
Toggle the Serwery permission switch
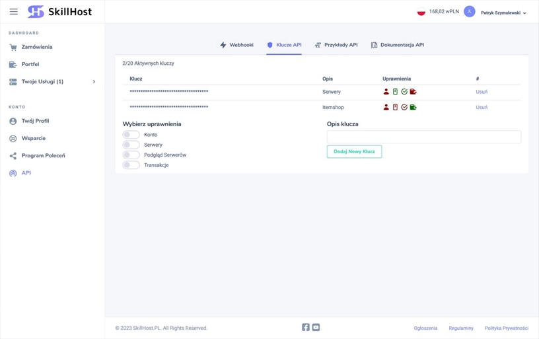point(131,145)
